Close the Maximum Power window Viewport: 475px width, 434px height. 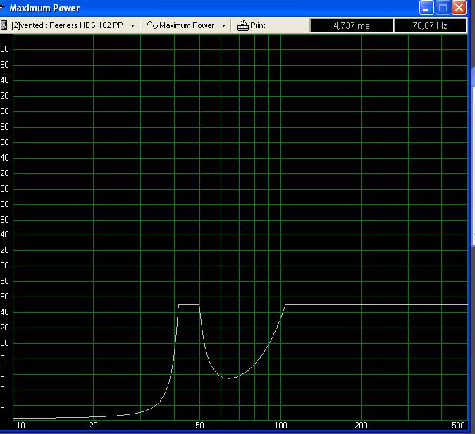point(459,8)
